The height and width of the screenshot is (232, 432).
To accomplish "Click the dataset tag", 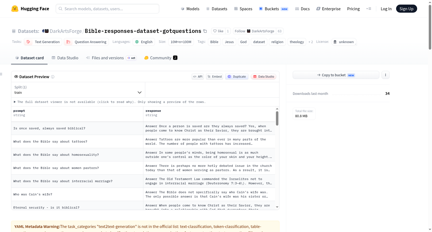I will click(259, 42).
